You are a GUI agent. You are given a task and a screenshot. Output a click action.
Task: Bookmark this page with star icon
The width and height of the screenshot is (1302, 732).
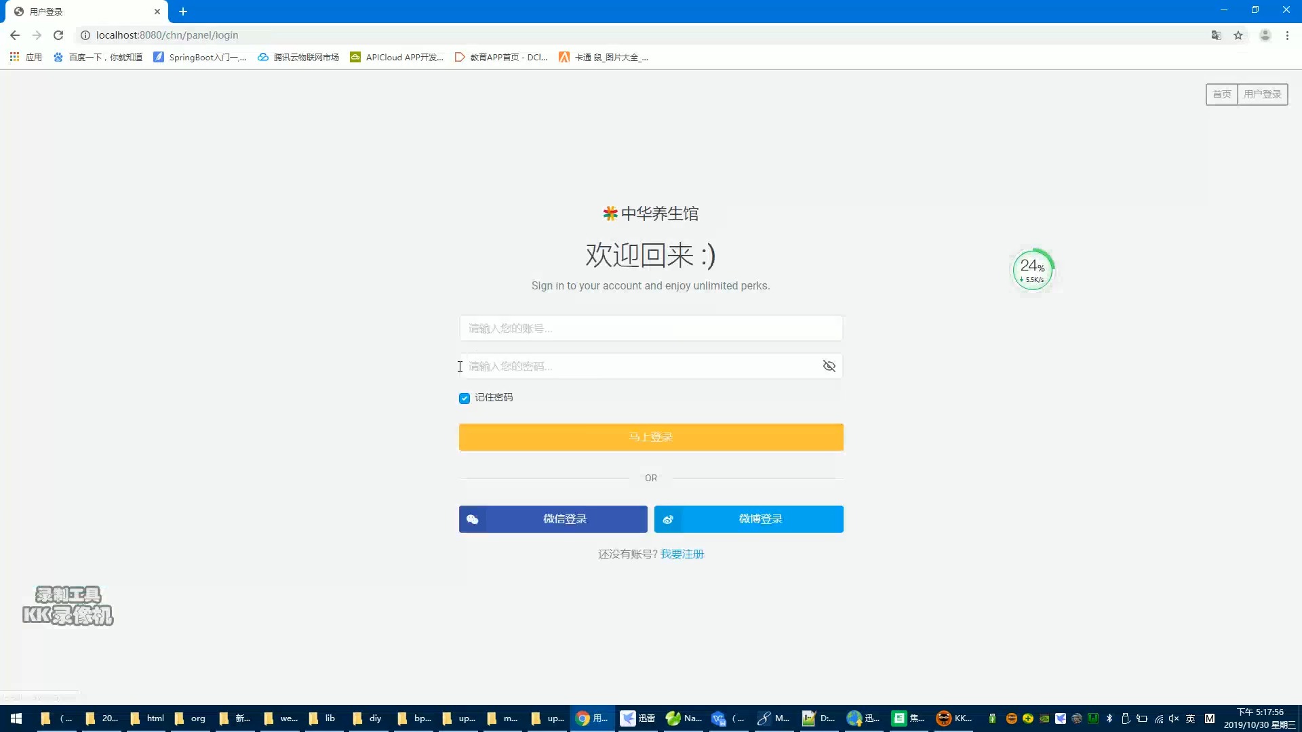coord(1238,35)
